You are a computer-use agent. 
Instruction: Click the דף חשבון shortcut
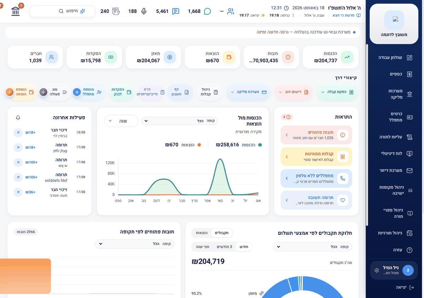point(180,92)
